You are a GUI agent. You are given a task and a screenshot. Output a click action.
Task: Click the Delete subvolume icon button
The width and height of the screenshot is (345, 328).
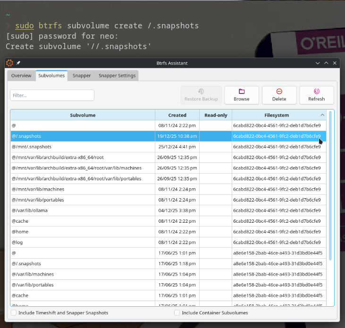click(x=279, y=95)
